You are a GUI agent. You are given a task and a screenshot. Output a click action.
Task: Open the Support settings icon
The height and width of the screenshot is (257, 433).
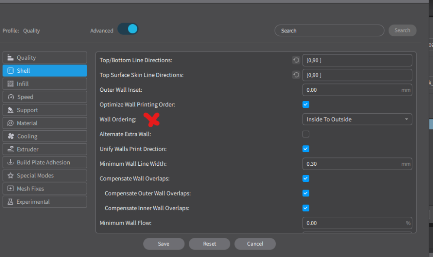pyautogui.click(x=10, y=110)
